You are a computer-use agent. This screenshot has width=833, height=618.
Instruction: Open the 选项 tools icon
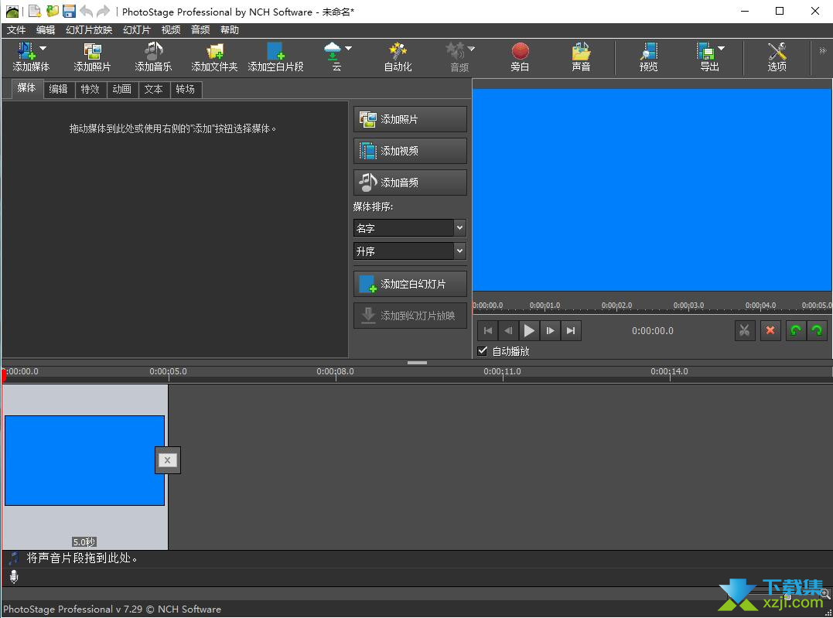coord(777,56)
